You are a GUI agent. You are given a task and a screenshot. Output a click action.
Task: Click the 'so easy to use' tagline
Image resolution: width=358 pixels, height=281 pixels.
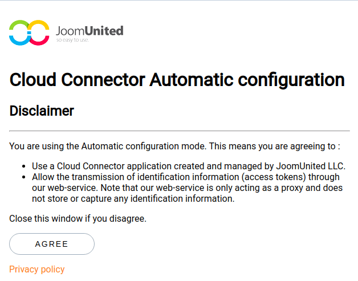[x=72, y=40]
